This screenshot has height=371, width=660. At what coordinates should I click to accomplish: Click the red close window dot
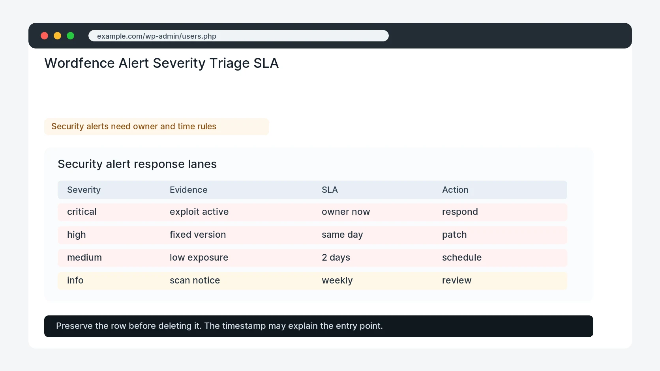45,36
